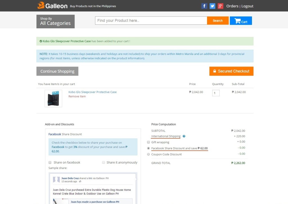Image resolution: width=288 pixels, height=204 pixels.
Task: Edit the quantity field showing 1
Action: [x=216, y=93]
